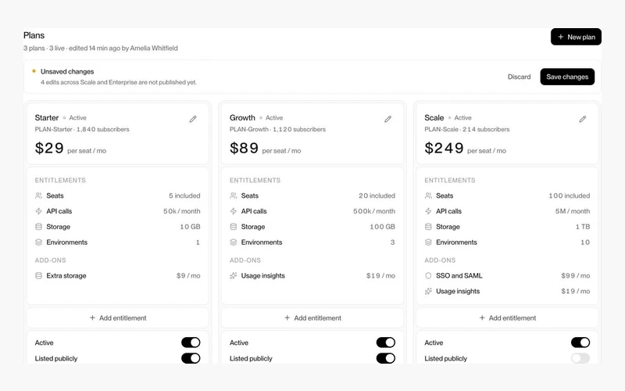This screenshot has height=391, width=625.
Task: Edit the Growth plan with pencil icon
Action: [387, 119]
